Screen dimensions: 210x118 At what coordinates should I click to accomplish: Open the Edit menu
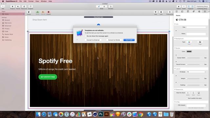coord(25,1)
